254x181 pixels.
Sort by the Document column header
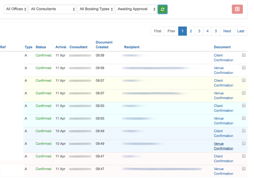(222, 47)
